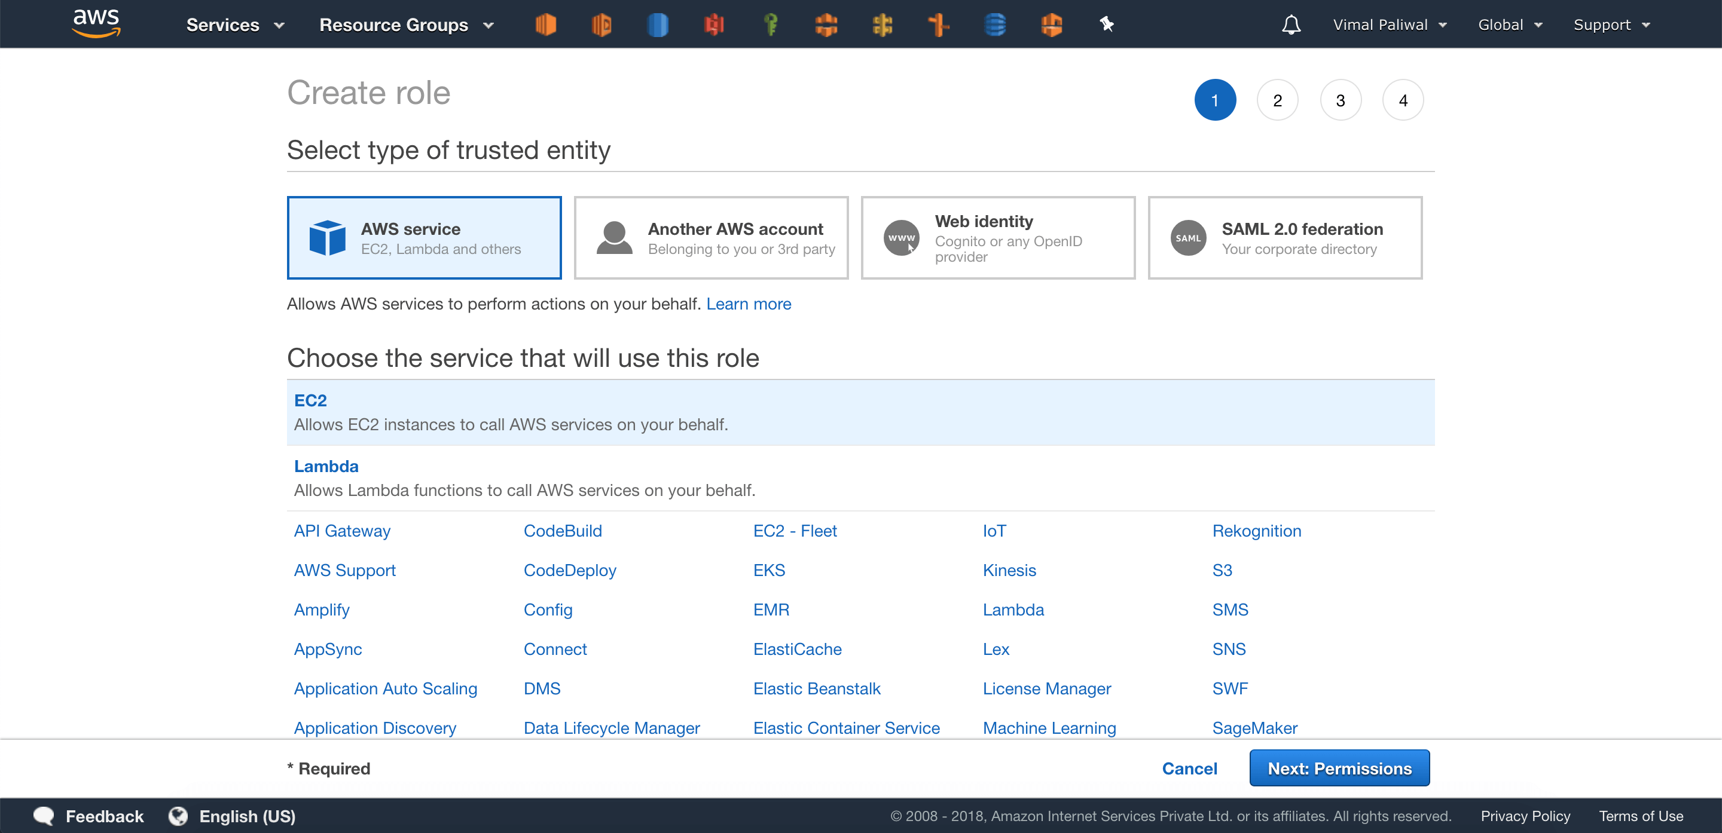The height and width of the screenshot is (833, 1722).
Task: Open the blue RDS cylinder shortcut icon
Action: pos(658,24)
